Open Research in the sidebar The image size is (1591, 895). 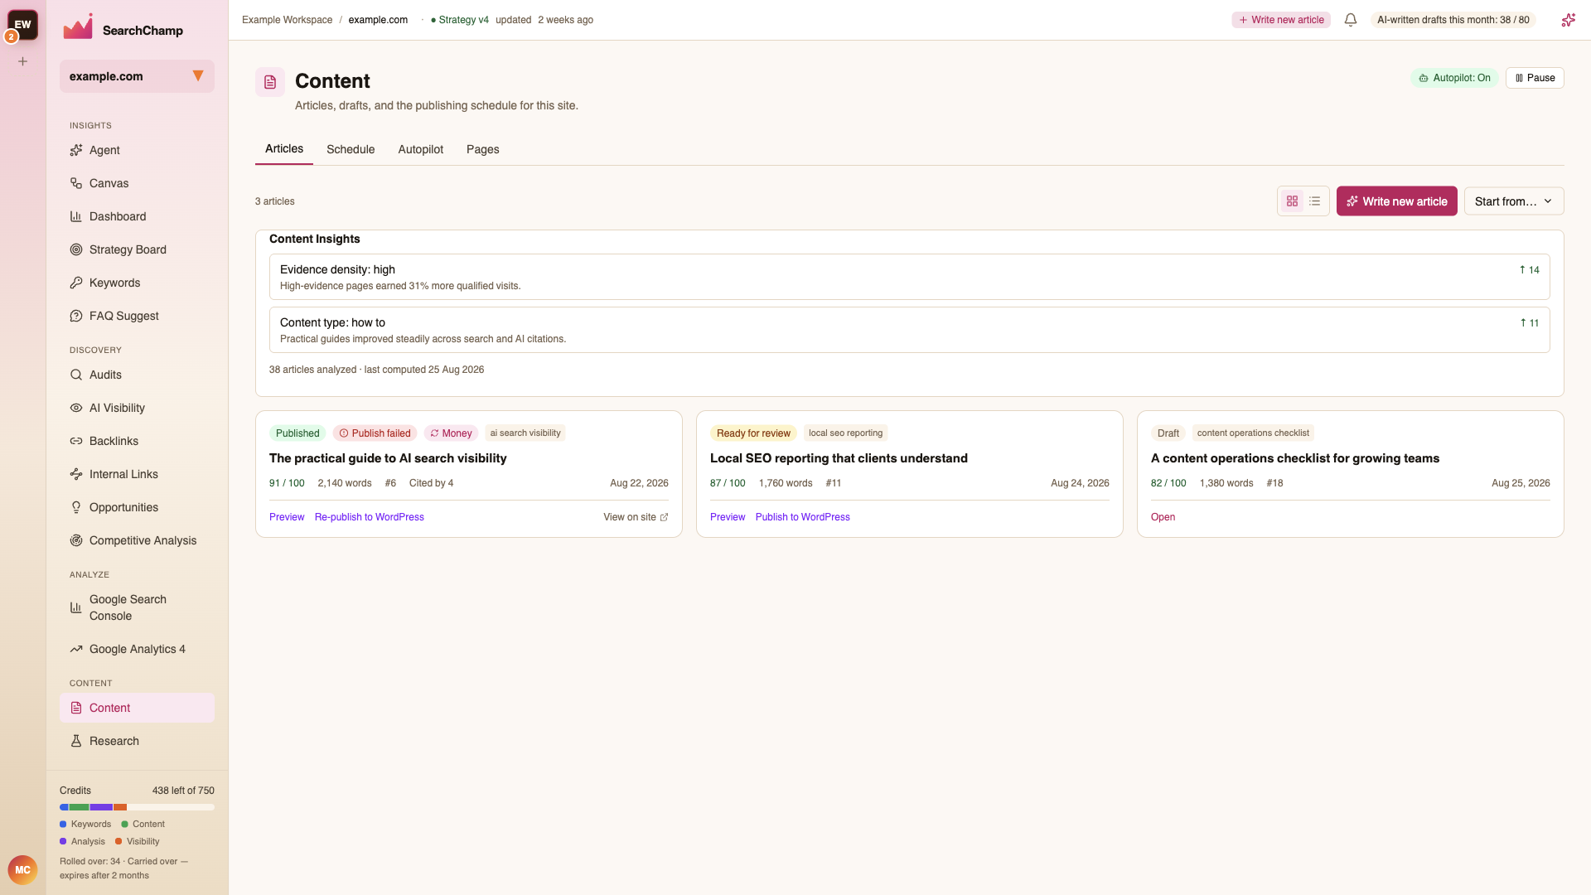coord(137,741)
